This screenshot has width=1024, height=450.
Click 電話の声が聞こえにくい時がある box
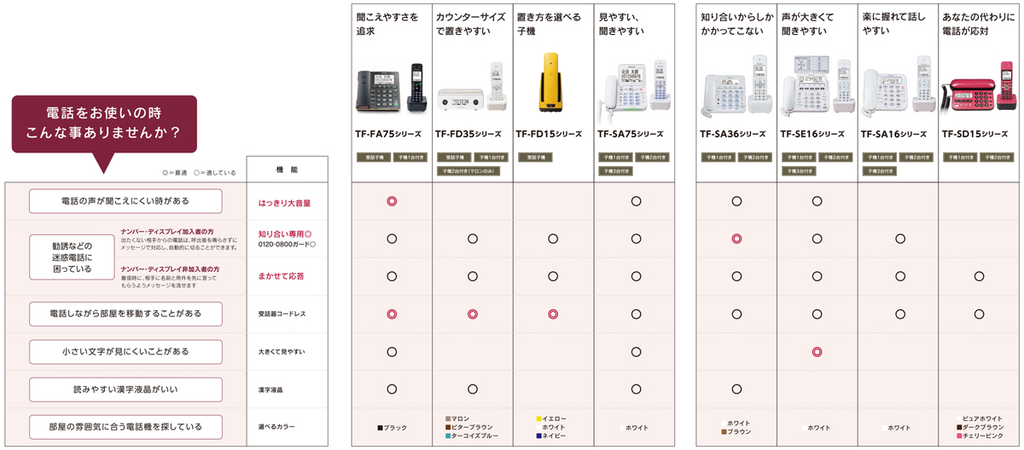[125, 201]
